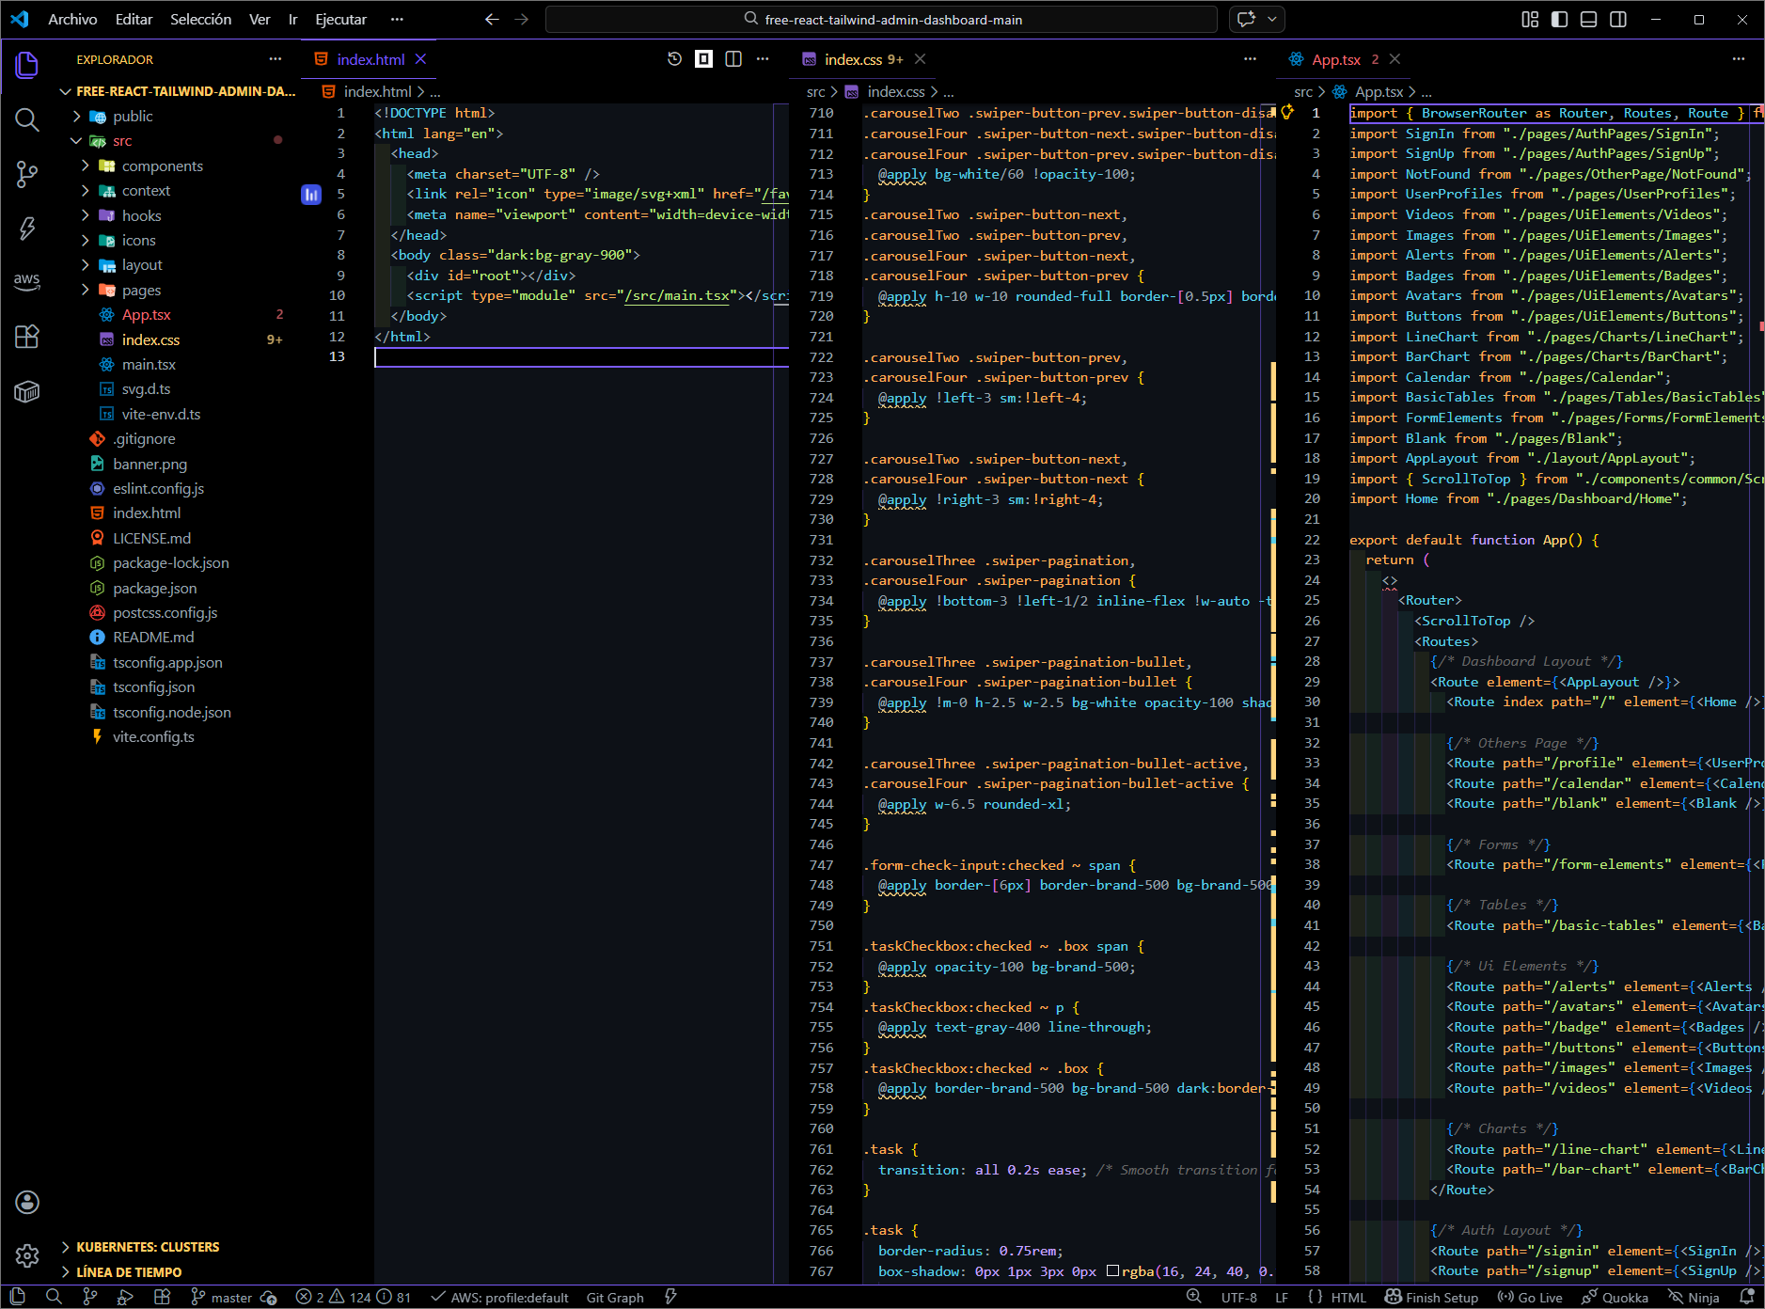This screenshot has width=1765, height=1309.
Task: Switch to the App.tsx tab
Action: (1335, 59)
